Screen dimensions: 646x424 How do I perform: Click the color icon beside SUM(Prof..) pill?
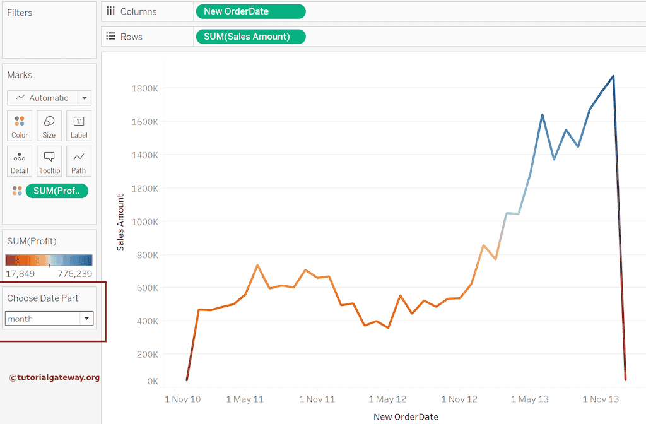point(17,191)
